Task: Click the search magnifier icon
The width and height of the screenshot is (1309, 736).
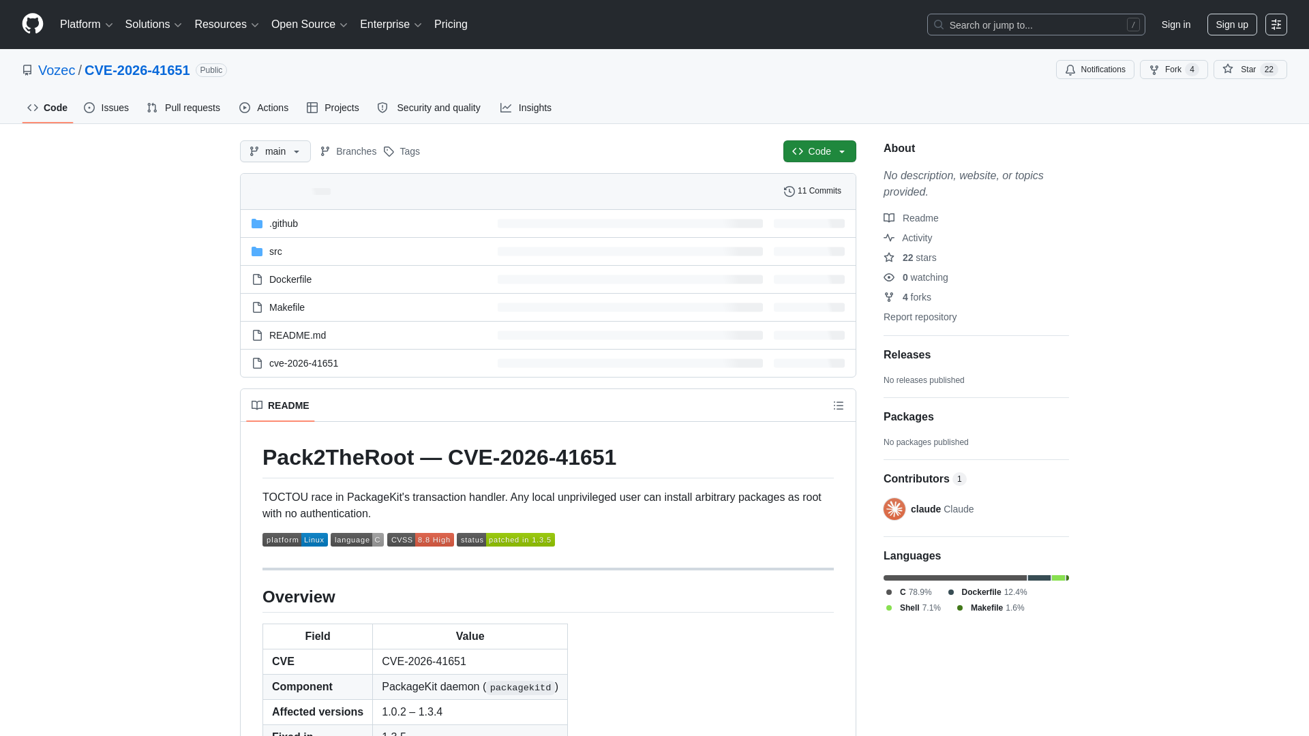Action: click(x=939, y=25)
